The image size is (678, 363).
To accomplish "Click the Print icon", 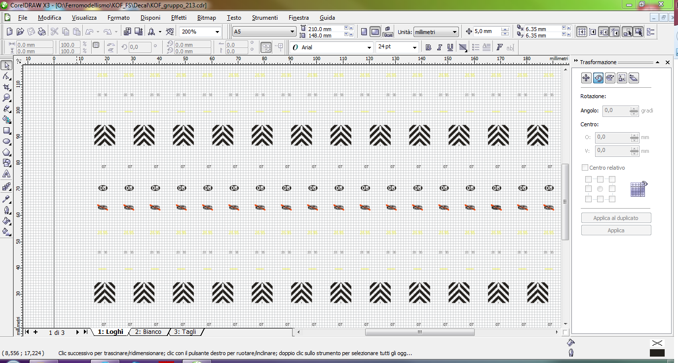I will click(x=42, y=32).
